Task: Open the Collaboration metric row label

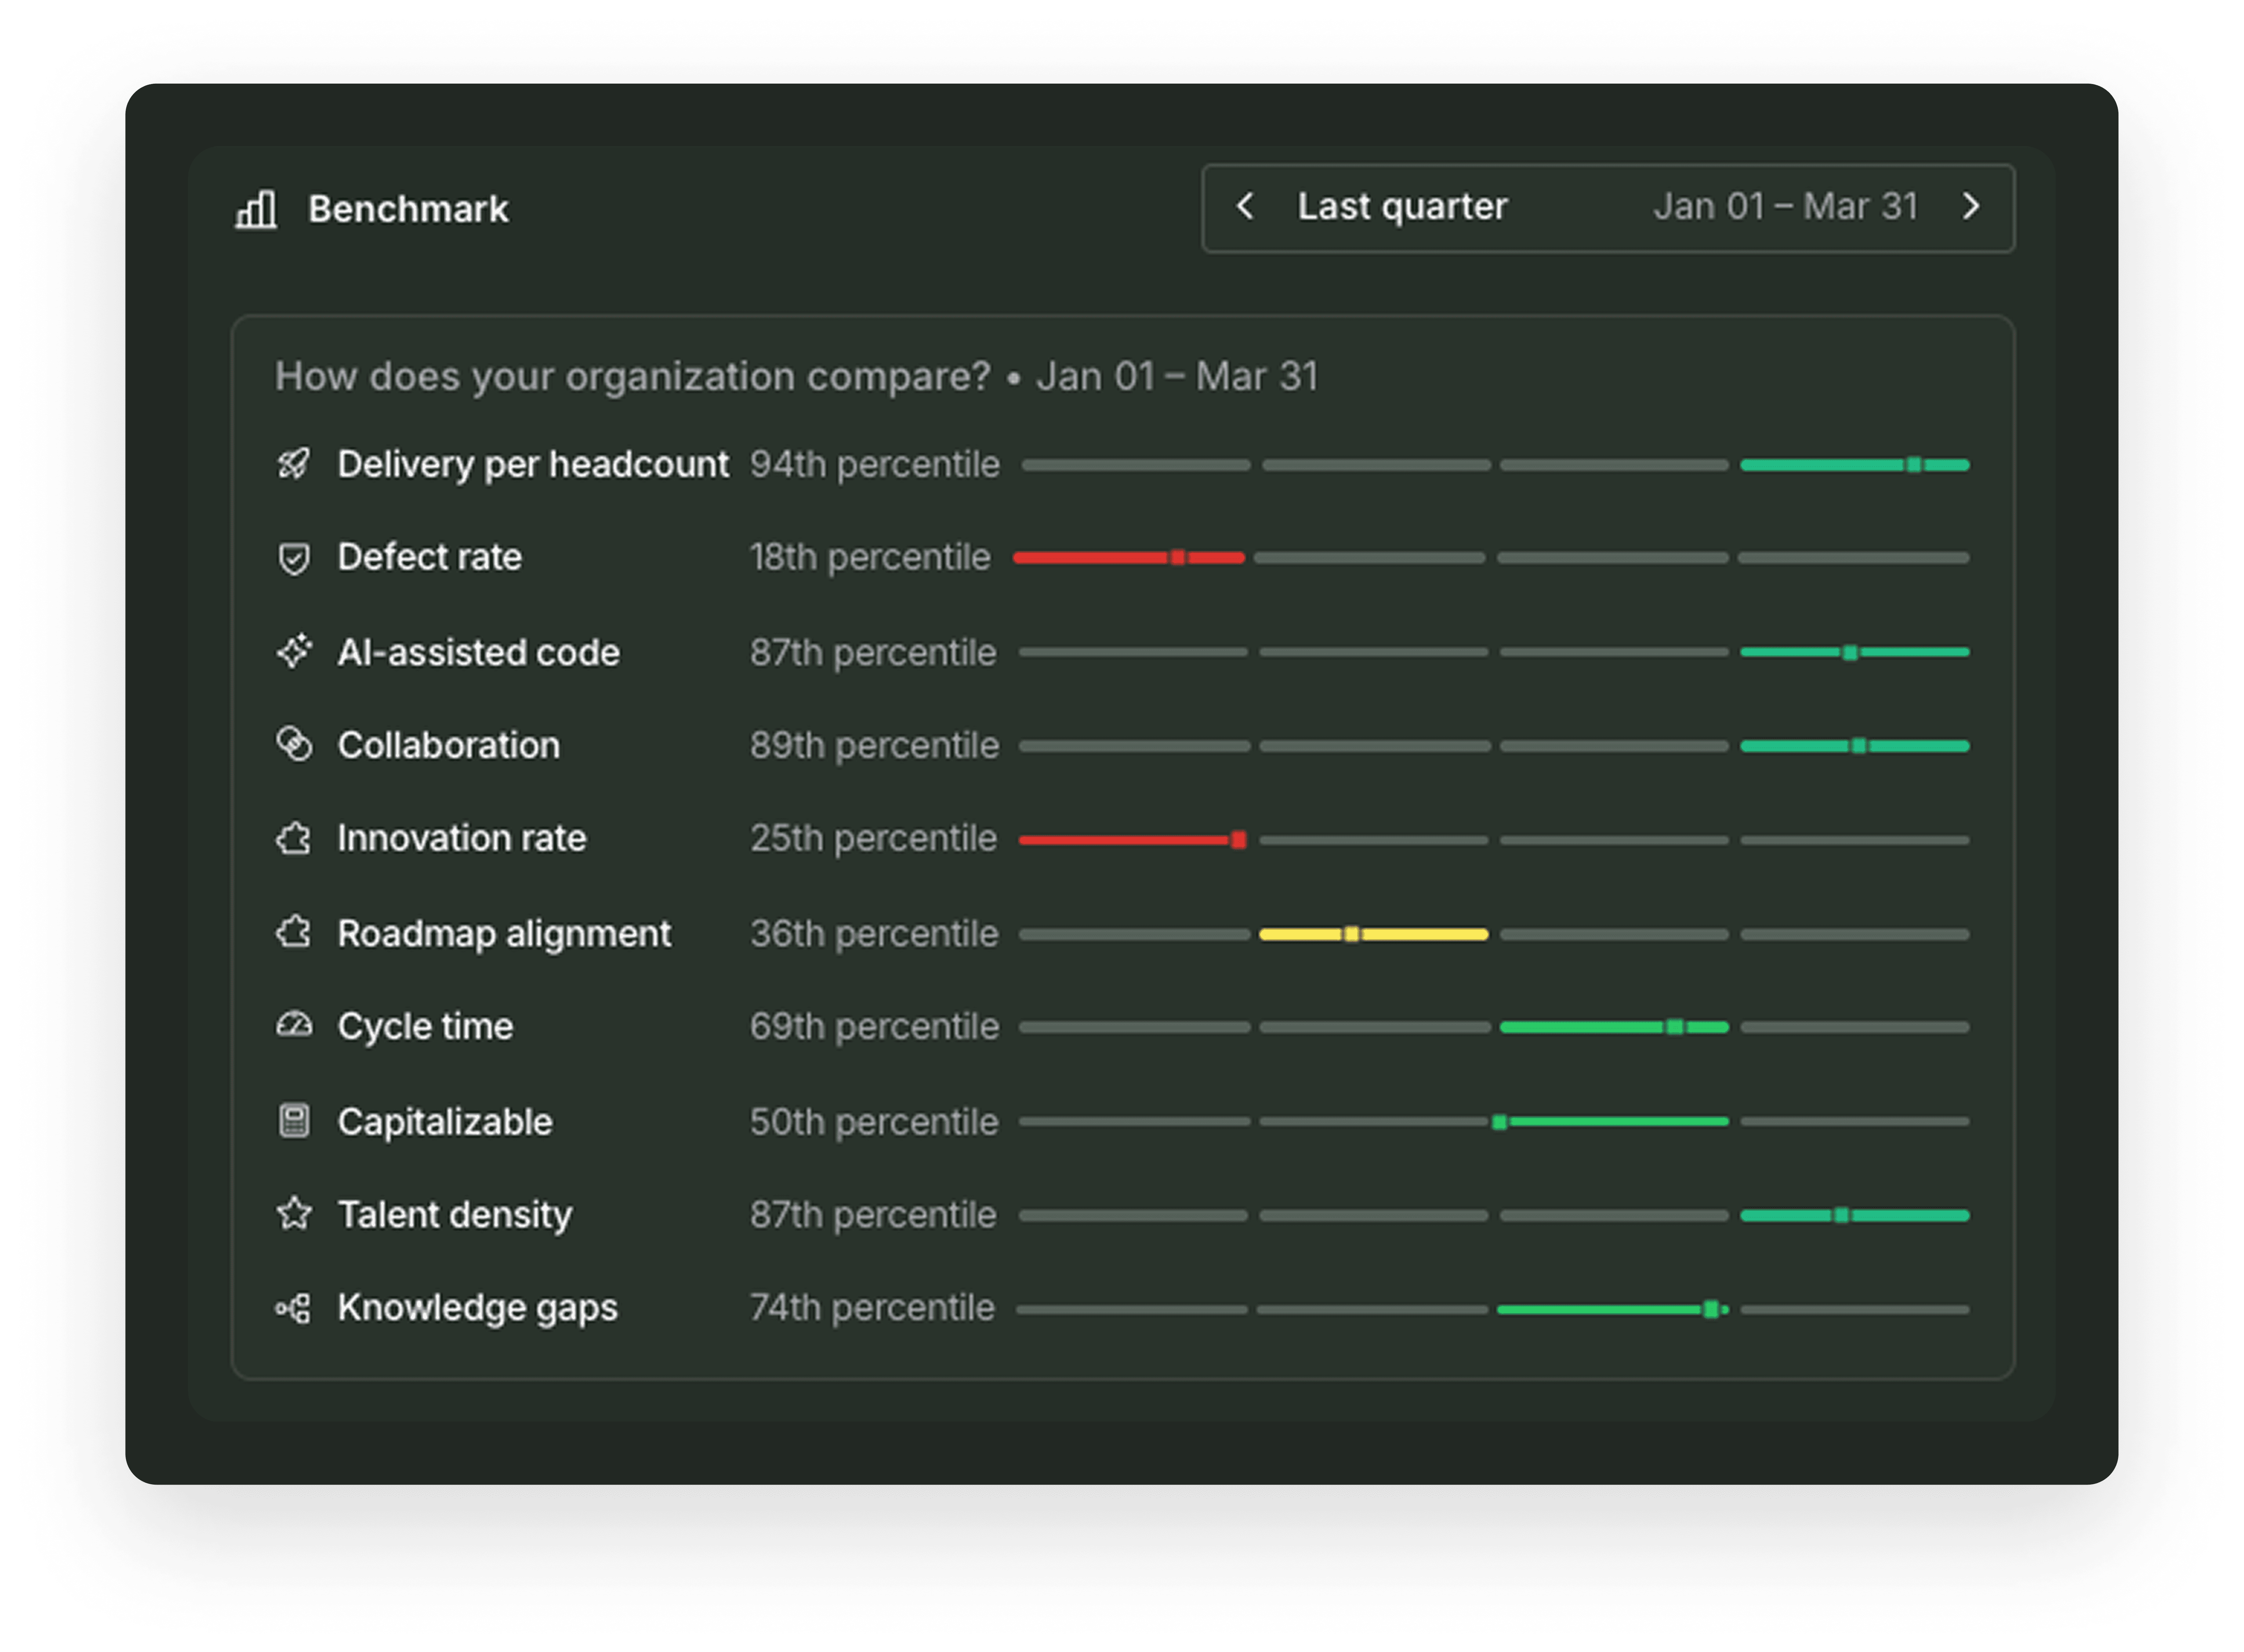Action: click(448, 745)
